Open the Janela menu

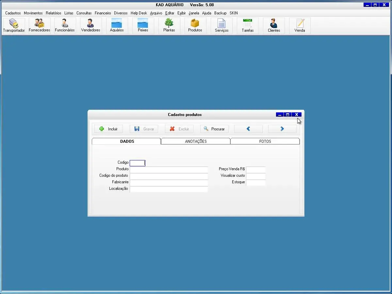[194, 13]
